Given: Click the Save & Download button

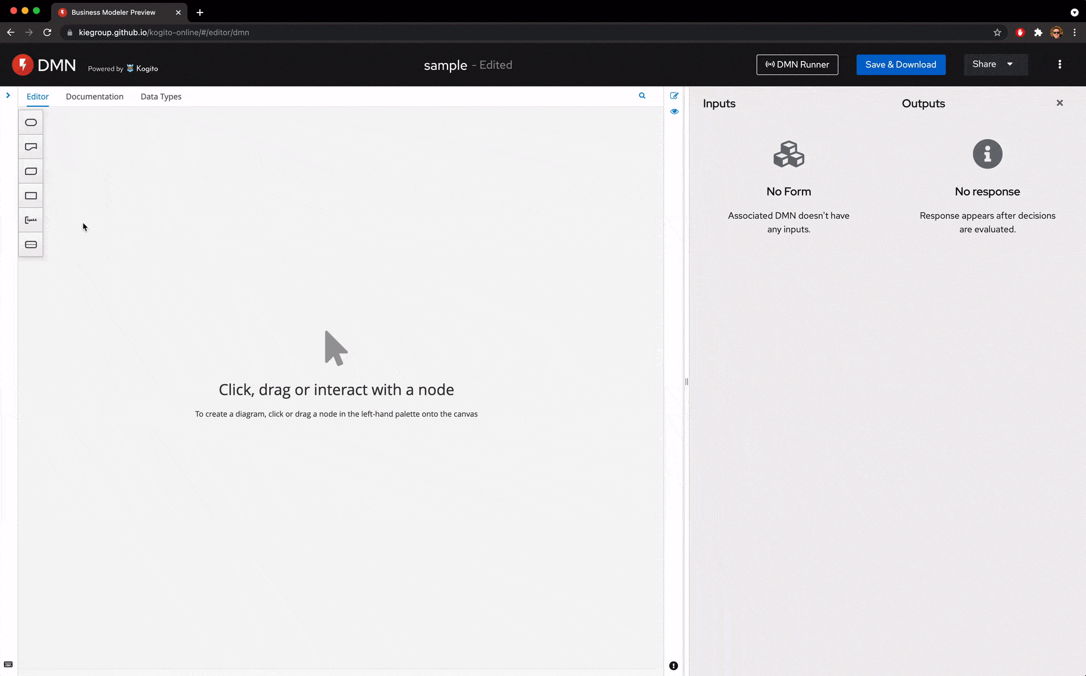Looking at the screenshot, I should click(900, 65).
